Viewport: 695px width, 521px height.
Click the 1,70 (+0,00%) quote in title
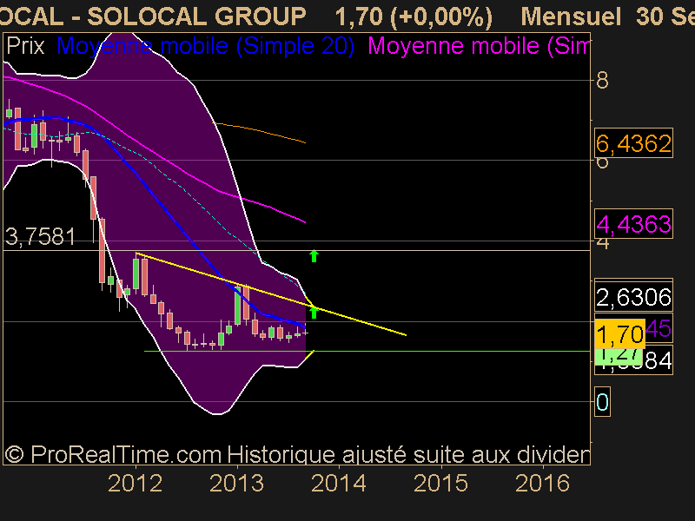414,16
